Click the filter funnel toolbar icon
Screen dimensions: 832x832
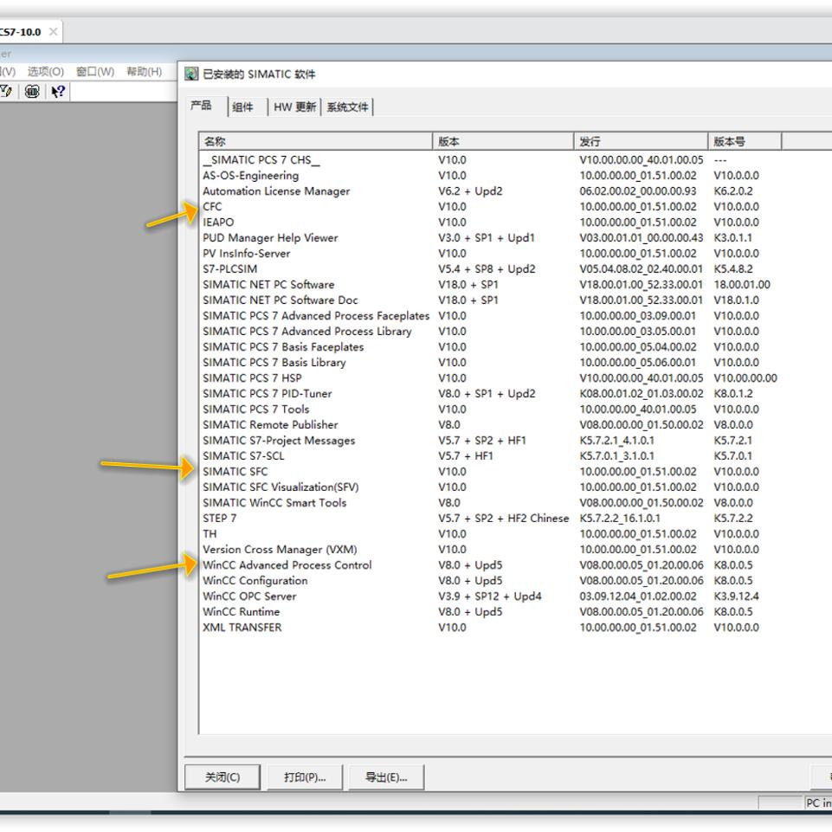[6, 92]
